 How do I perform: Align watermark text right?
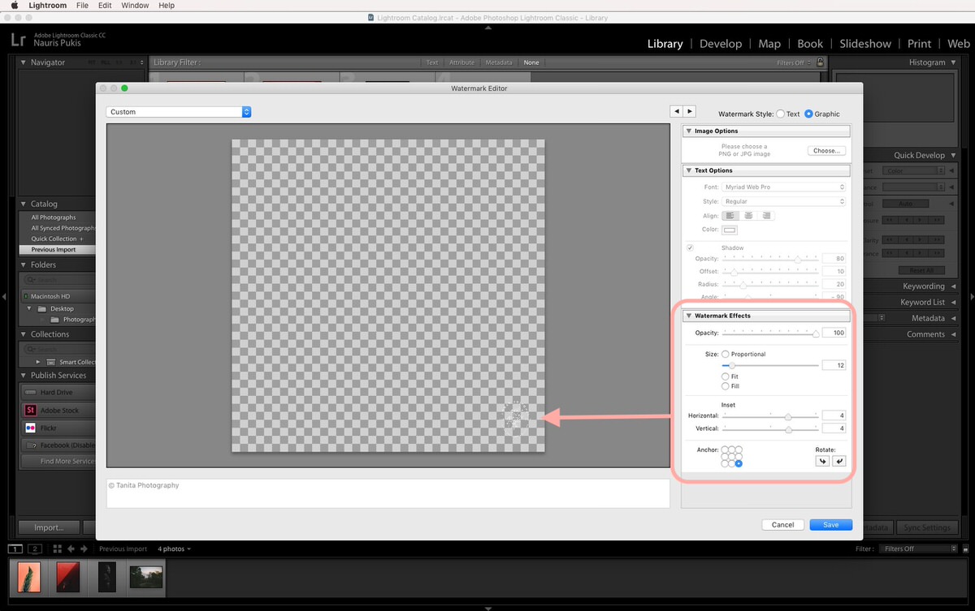766,215
